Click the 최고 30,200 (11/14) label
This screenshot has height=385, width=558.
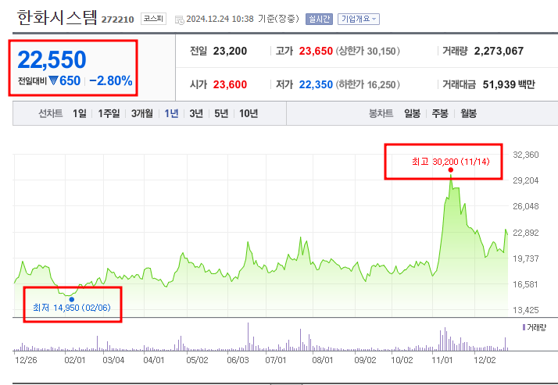(450, 162)
